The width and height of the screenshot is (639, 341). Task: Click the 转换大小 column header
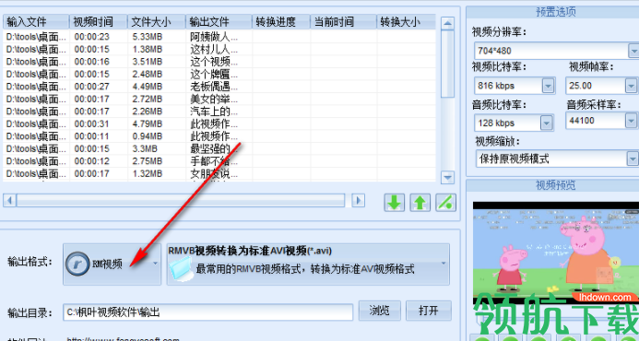pyautogui.click(x=406, y=21)
